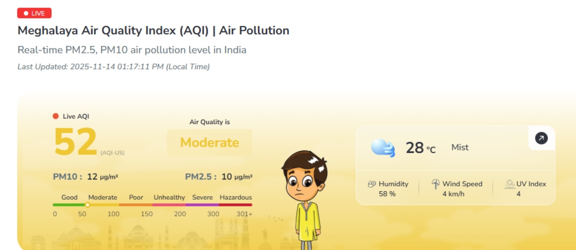Click the red LIVE badge
The width and height of the screenshot is (576, 250).
[x=34, y=13]
